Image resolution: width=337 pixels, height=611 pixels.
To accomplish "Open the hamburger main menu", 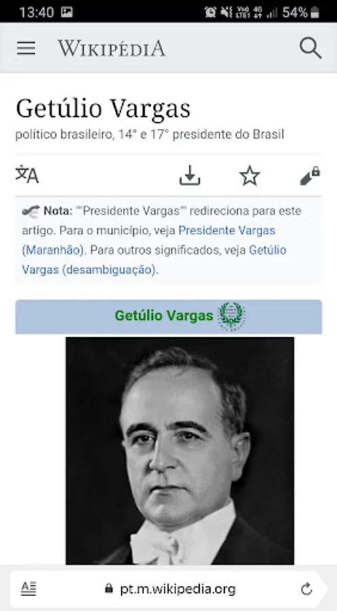I will 26,48.
